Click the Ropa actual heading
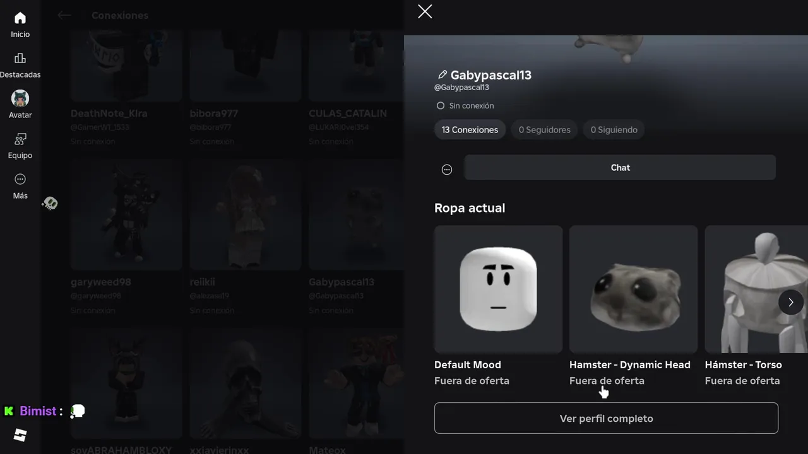This screenshot has width=808, height=454. point(470,208)
